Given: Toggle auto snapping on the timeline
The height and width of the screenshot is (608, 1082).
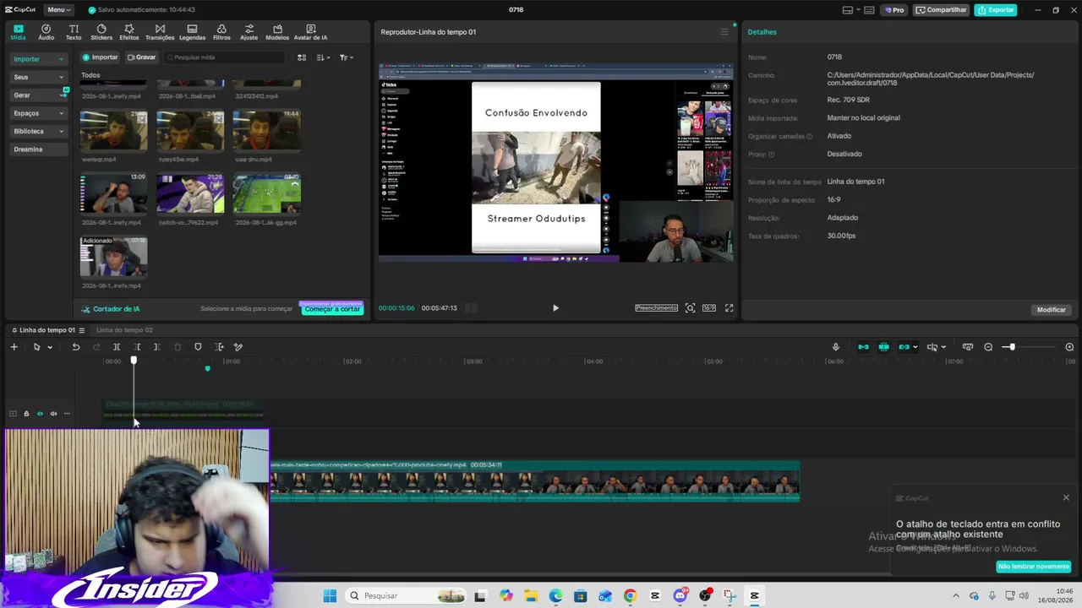Looking at the screenshot, I should click(x=883, y=347).
